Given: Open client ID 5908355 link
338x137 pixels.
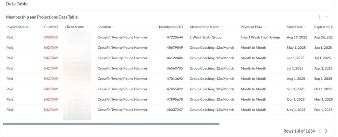Looking at the screenshot, I should tap(51, 37).
